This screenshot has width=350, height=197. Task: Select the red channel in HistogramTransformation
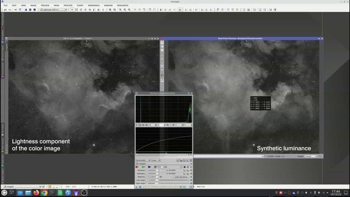pyautogui.click(x=137, y=167)
